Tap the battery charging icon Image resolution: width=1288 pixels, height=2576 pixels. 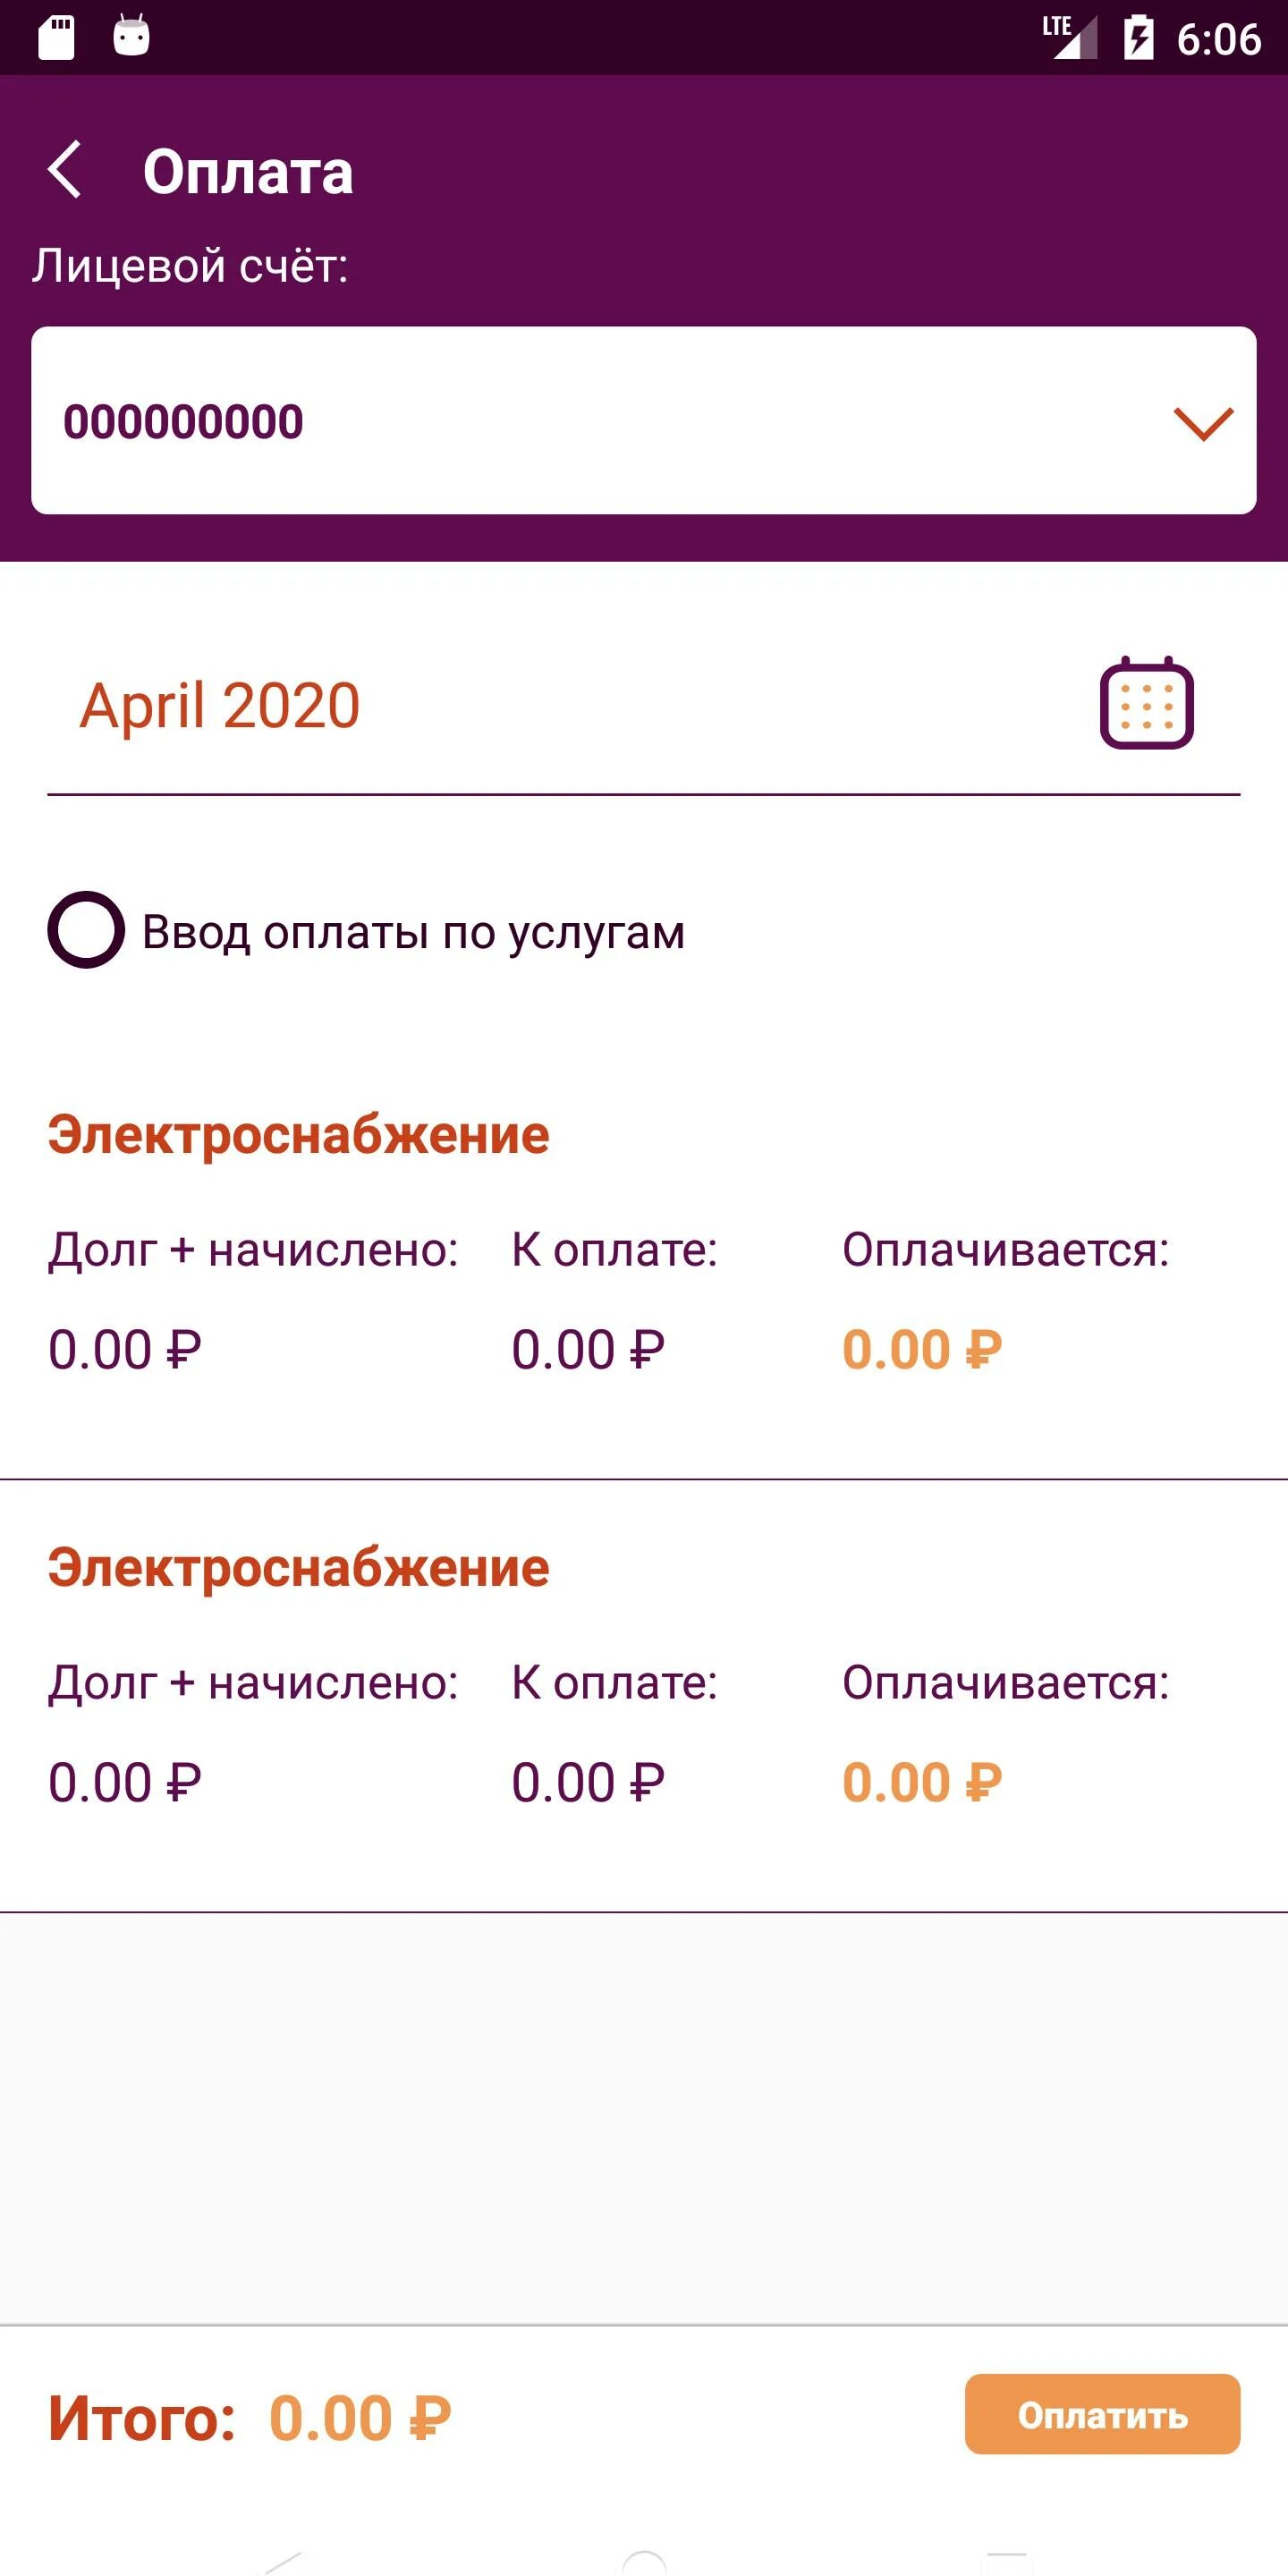tap(1138, 38)
